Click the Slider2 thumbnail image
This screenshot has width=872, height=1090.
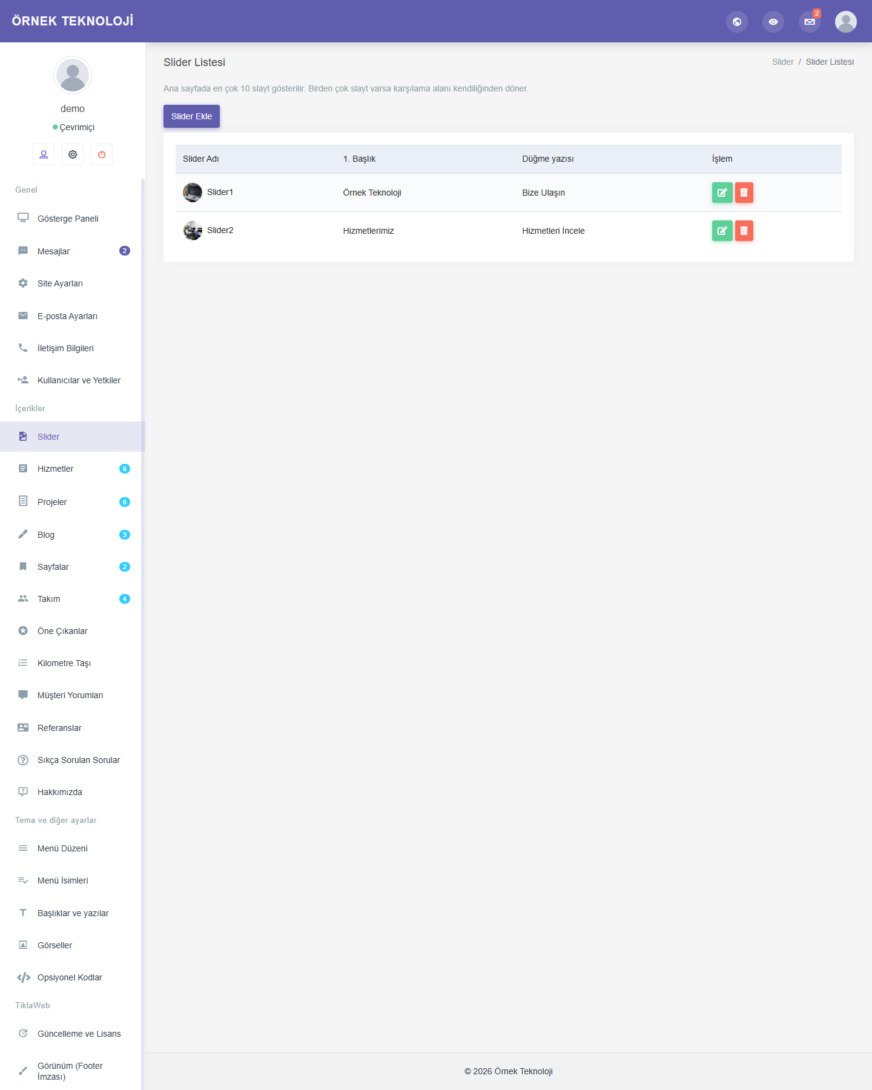click(x=193, y=231)
